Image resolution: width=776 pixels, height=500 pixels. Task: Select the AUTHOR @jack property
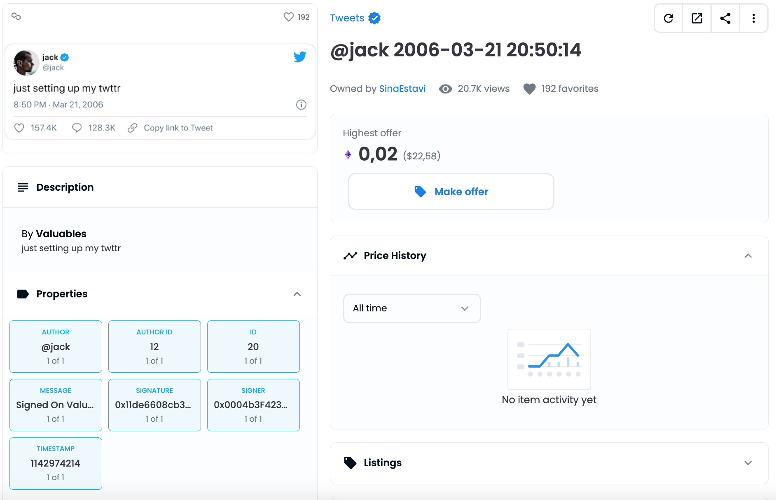tap(56, 346)
